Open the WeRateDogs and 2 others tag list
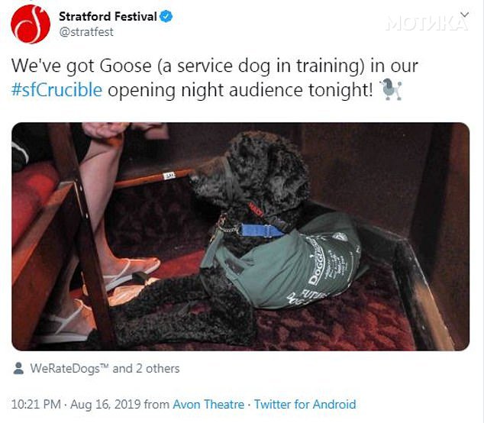This screenshot has height=423, width=484. pos(105,368)
